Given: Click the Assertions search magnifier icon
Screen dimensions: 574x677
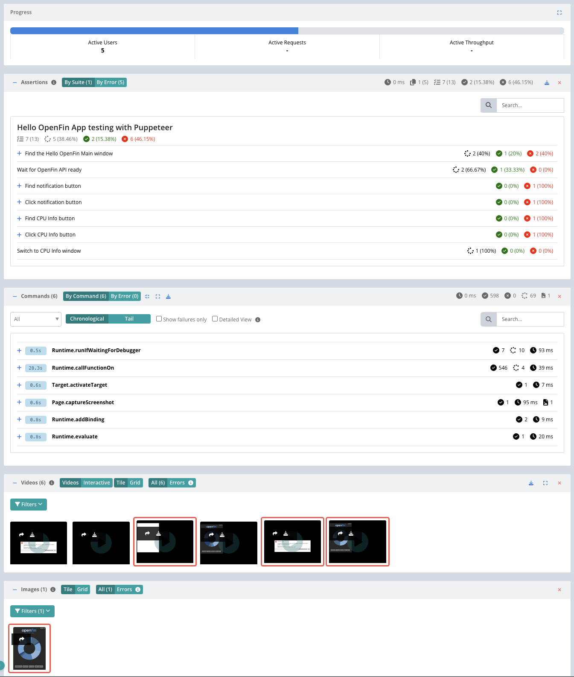Looking at the screenshot, I should (489, 105).
